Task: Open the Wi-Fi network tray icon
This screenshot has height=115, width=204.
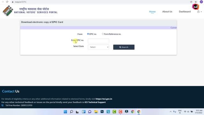Action: 185,111
